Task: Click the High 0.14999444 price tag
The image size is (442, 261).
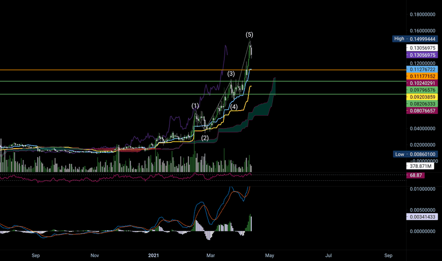Action: [415, 39]
